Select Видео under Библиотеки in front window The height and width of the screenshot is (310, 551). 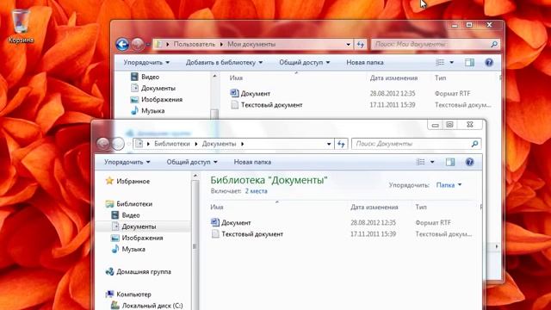126,215
